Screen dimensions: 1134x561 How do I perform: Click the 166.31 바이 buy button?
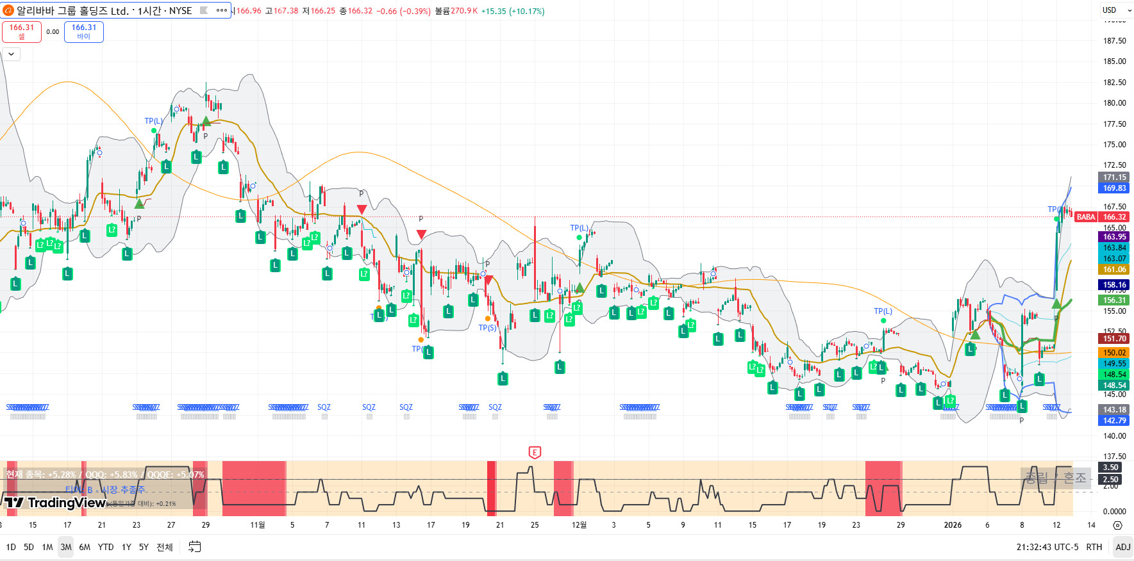[84, 31]
